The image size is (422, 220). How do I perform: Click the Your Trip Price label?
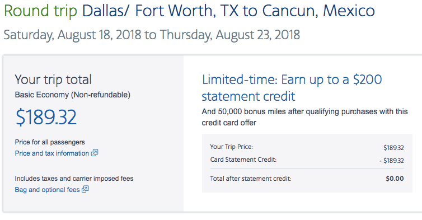point(232,147)
